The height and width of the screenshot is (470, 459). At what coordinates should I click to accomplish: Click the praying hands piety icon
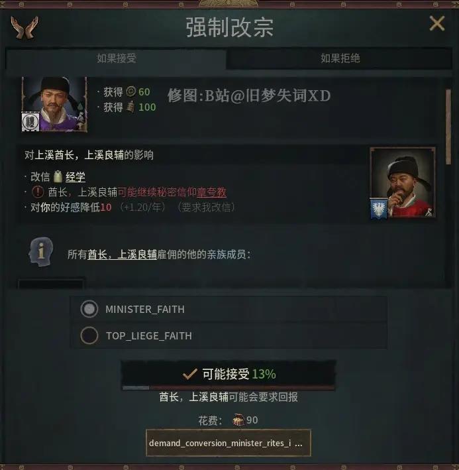click(25, 27)
